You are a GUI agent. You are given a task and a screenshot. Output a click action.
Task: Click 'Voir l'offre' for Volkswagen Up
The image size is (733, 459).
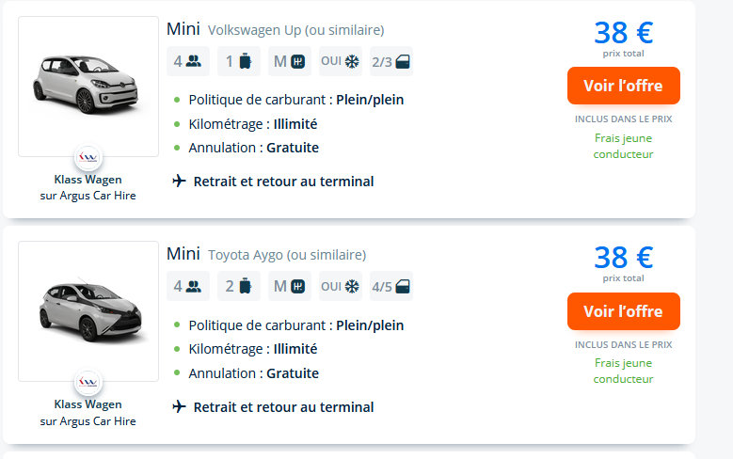tap(624, 86)
